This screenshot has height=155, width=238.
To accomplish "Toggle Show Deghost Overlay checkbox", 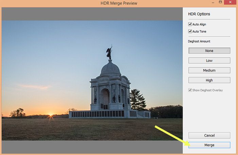I will tap(190, 90).
